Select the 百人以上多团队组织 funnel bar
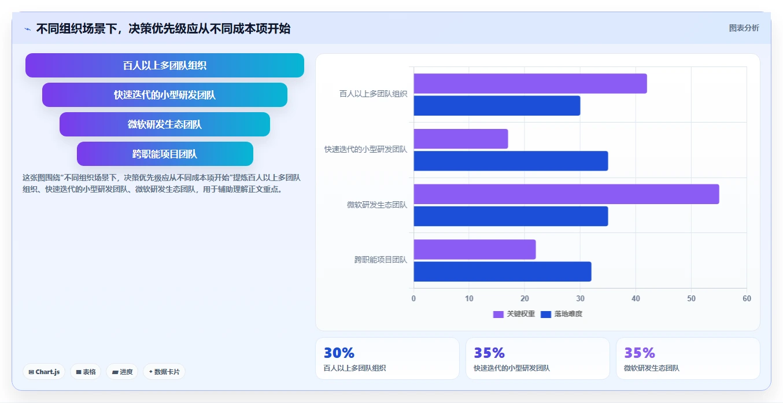The height and width of the screenshot is (403, 783). [165, 65]
